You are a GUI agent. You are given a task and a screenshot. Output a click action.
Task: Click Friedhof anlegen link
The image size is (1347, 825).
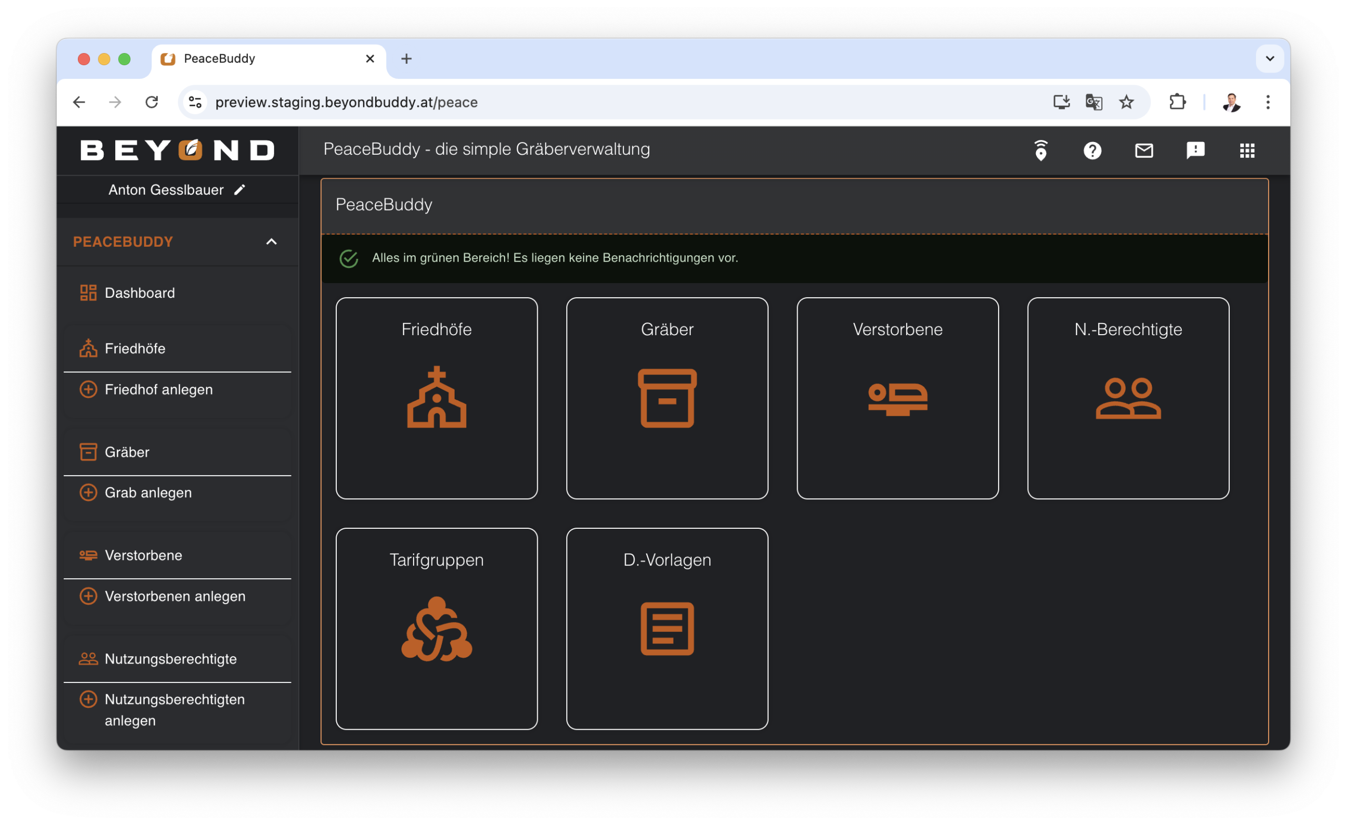(x=158, y=389)
